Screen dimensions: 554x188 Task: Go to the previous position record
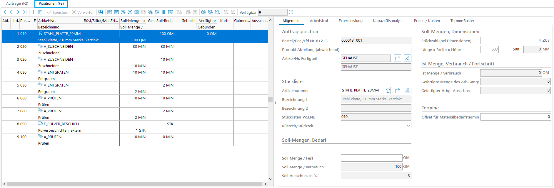(x=11, y=12)
